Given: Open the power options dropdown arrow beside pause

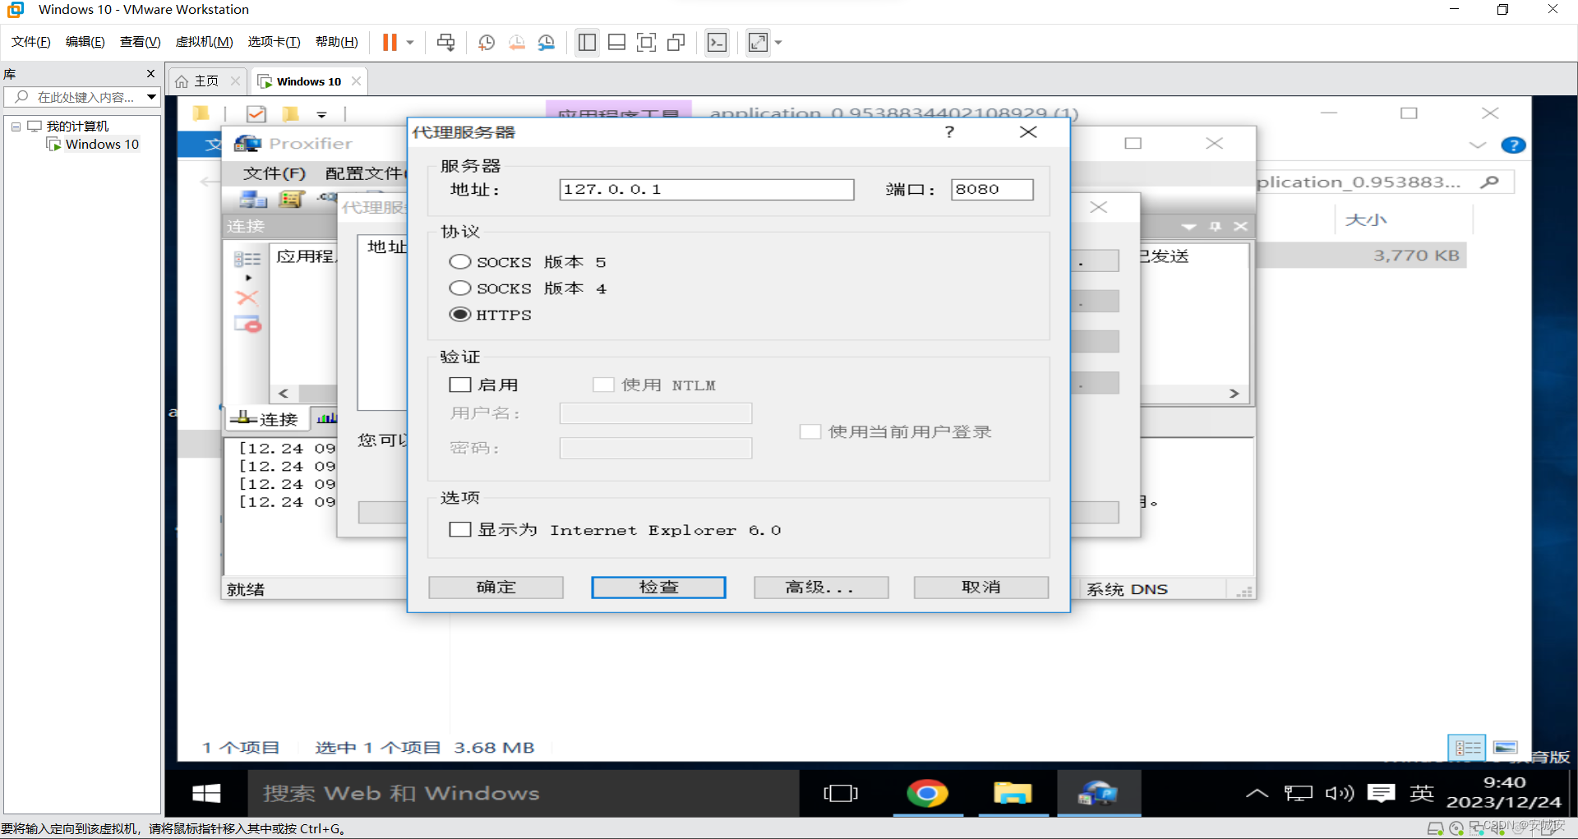Looking at the screenshot, I should (409, 42).
